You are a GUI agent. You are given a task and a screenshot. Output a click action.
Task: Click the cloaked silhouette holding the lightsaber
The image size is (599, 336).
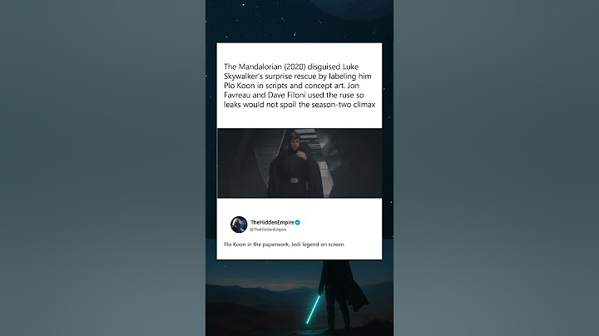(x=341, y=294)
